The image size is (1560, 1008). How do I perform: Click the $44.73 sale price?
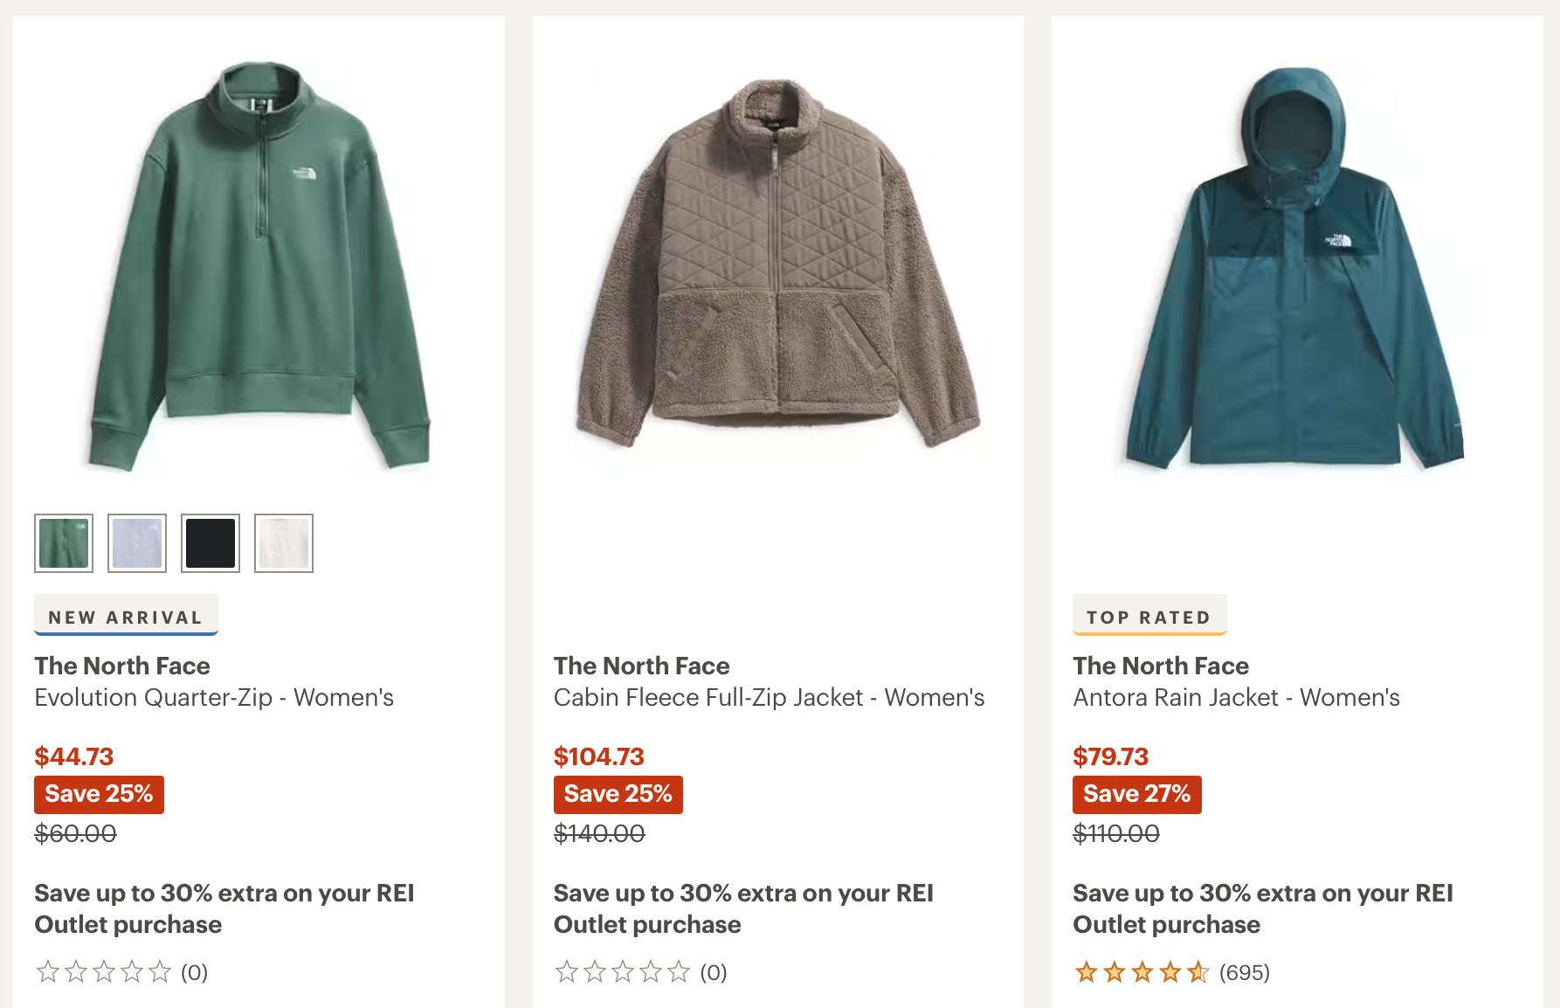tap(74, 756)
